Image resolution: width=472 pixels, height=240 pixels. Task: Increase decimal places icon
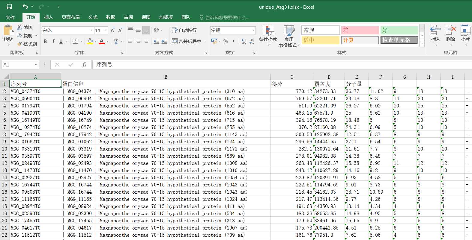coord(244,41)
